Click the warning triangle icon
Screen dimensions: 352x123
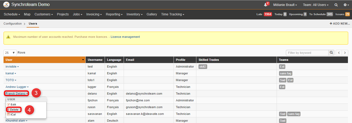(8, 37)
